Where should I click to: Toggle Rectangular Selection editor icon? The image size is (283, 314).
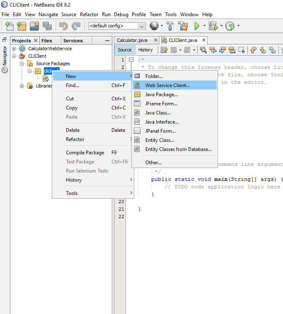point(242,50)
